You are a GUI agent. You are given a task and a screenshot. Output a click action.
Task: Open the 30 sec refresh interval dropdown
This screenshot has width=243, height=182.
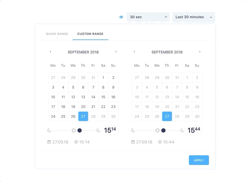148,17
